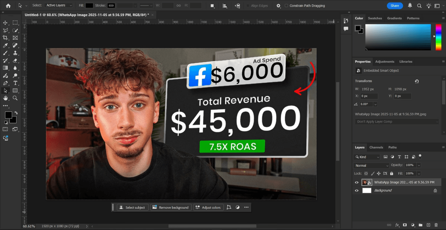Select the Gradient tool
Viewport: 446px width, 230px height.
pos(5,68)
